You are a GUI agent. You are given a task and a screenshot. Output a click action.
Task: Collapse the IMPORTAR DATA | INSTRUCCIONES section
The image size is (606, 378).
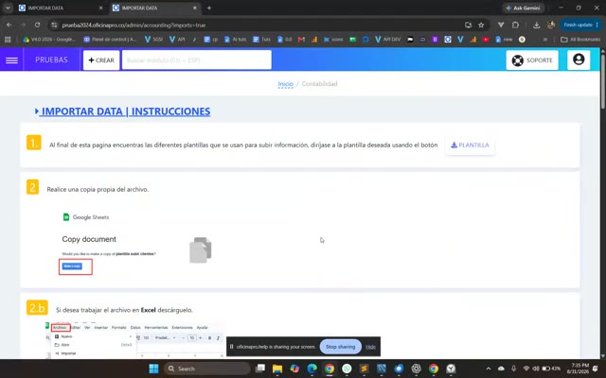[x=122, y=112]
